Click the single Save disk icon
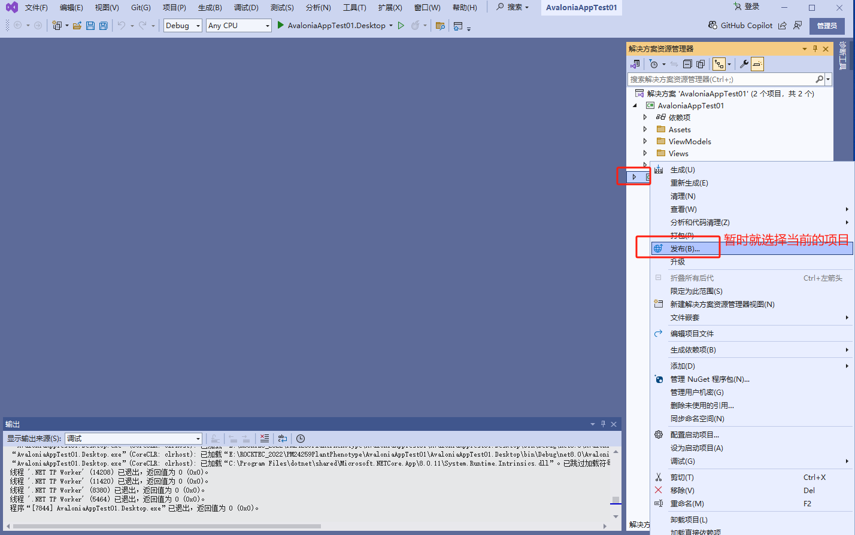This screenshot has height=535, width=855. (x=90, y=26)
